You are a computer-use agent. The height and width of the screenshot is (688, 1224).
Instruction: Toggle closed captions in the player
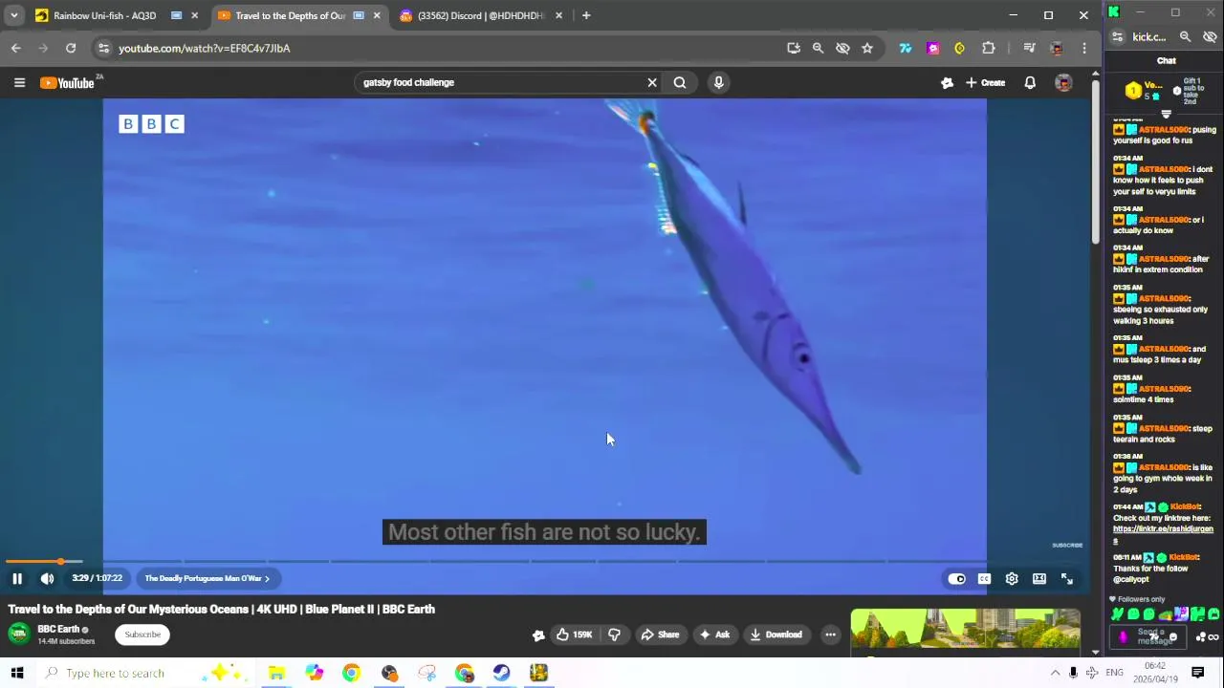pyautogui.click(x=984, y=578)
